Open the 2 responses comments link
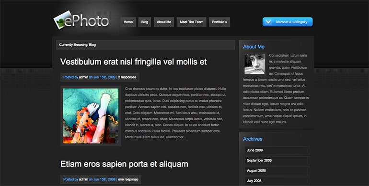The width and height of the screenshot is (369, 186). [x=127, y=77]
